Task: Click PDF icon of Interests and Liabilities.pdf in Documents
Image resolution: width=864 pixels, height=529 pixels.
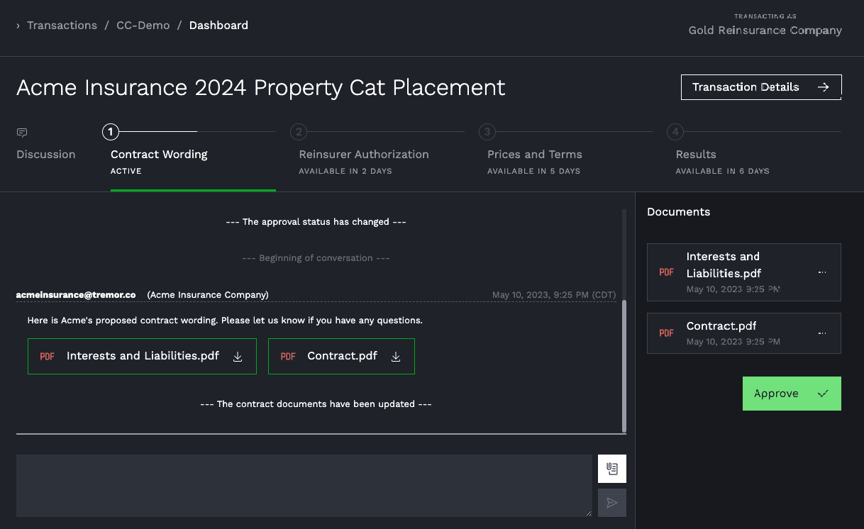Action: [666, 272]
